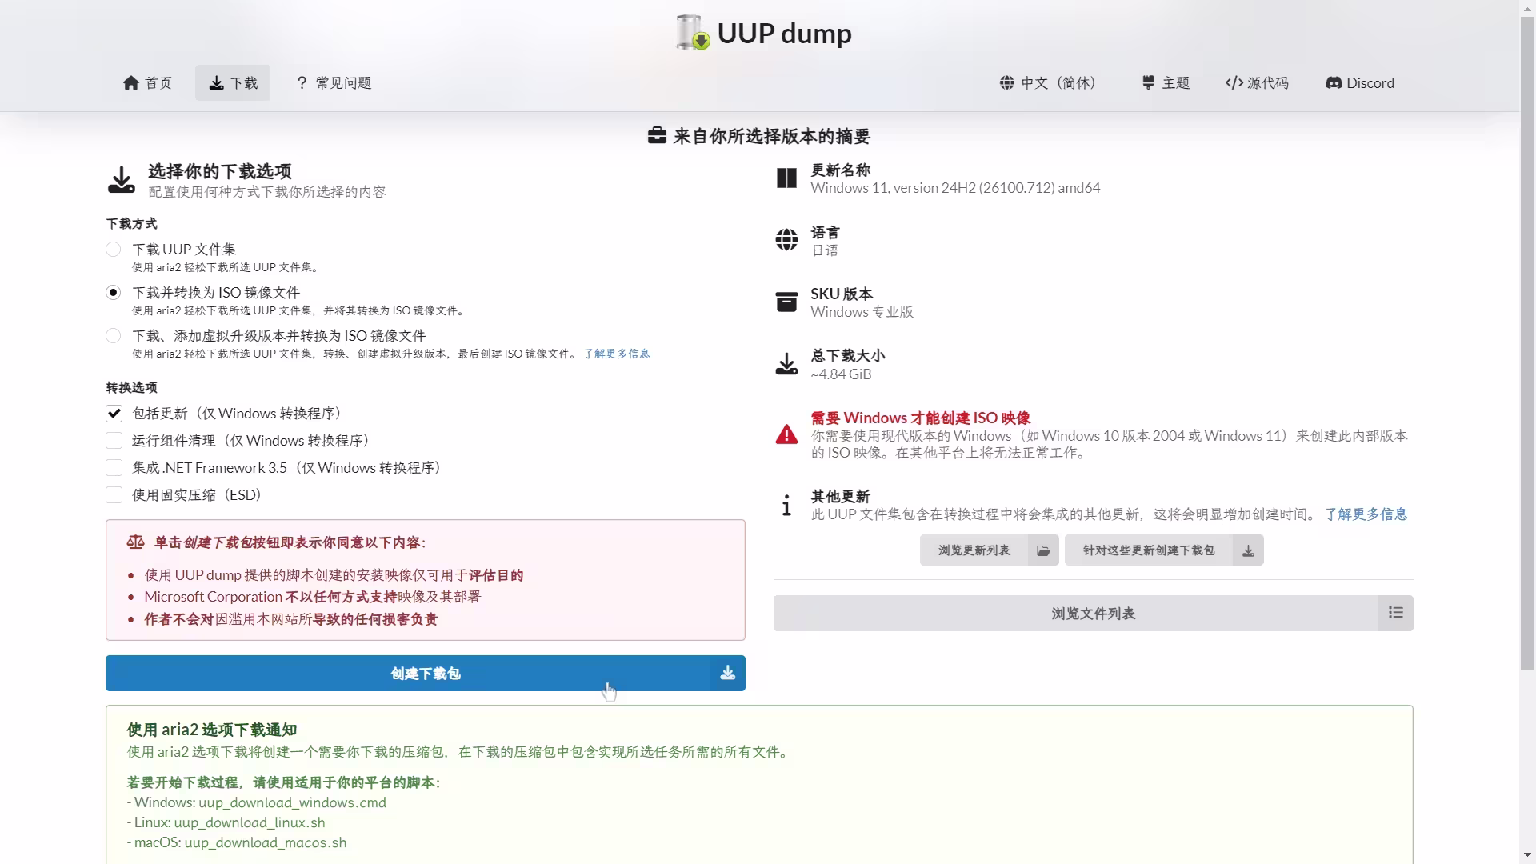The width and height of the screenshot is (1536, 864).
Task: Click the folder icon on 浏览更新列表
Action: point(1042,550)
